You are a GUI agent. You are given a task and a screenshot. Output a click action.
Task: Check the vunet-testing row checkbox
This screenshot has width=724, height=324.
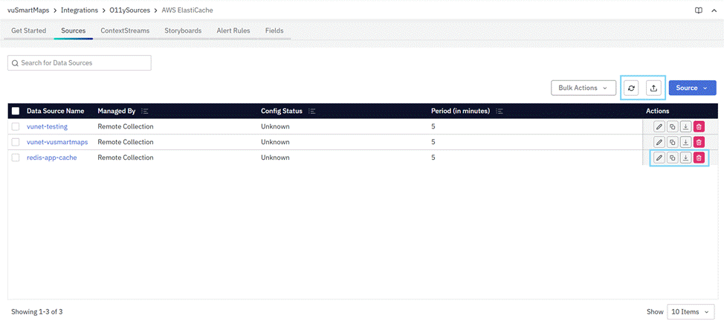[16, 126]
